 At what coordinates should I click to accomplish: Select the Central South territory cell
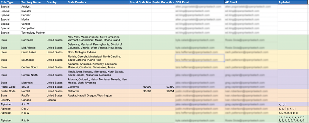pos(33,66)
